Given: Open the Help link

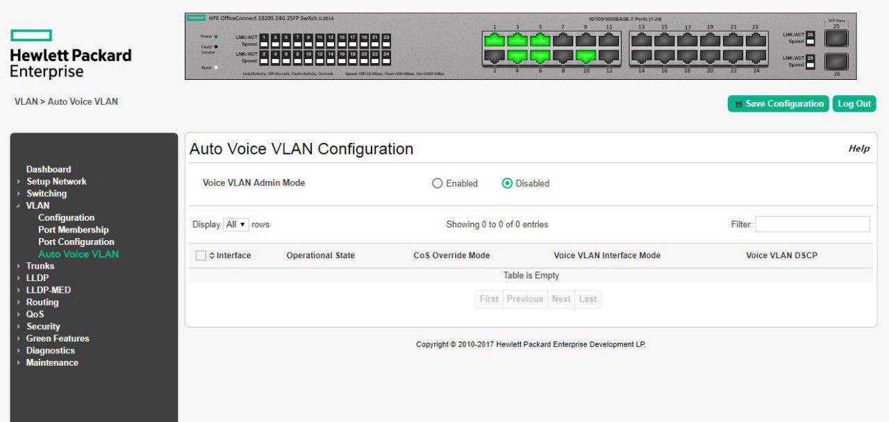Looking at the screenshot, I should 858,149.
